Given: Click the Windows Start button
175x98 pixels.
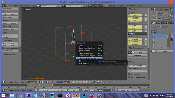Looking at the screenshot, I should [x=3, y=96].
